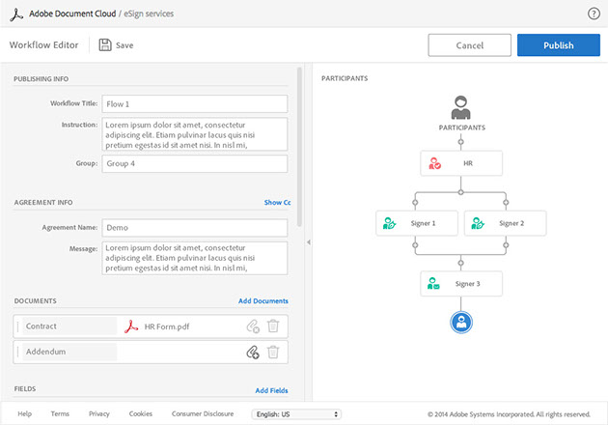Click the blue end-of-workflow circle icon
Screen dimensions: 608x425
pyautogui.click(x=460, y=322)
